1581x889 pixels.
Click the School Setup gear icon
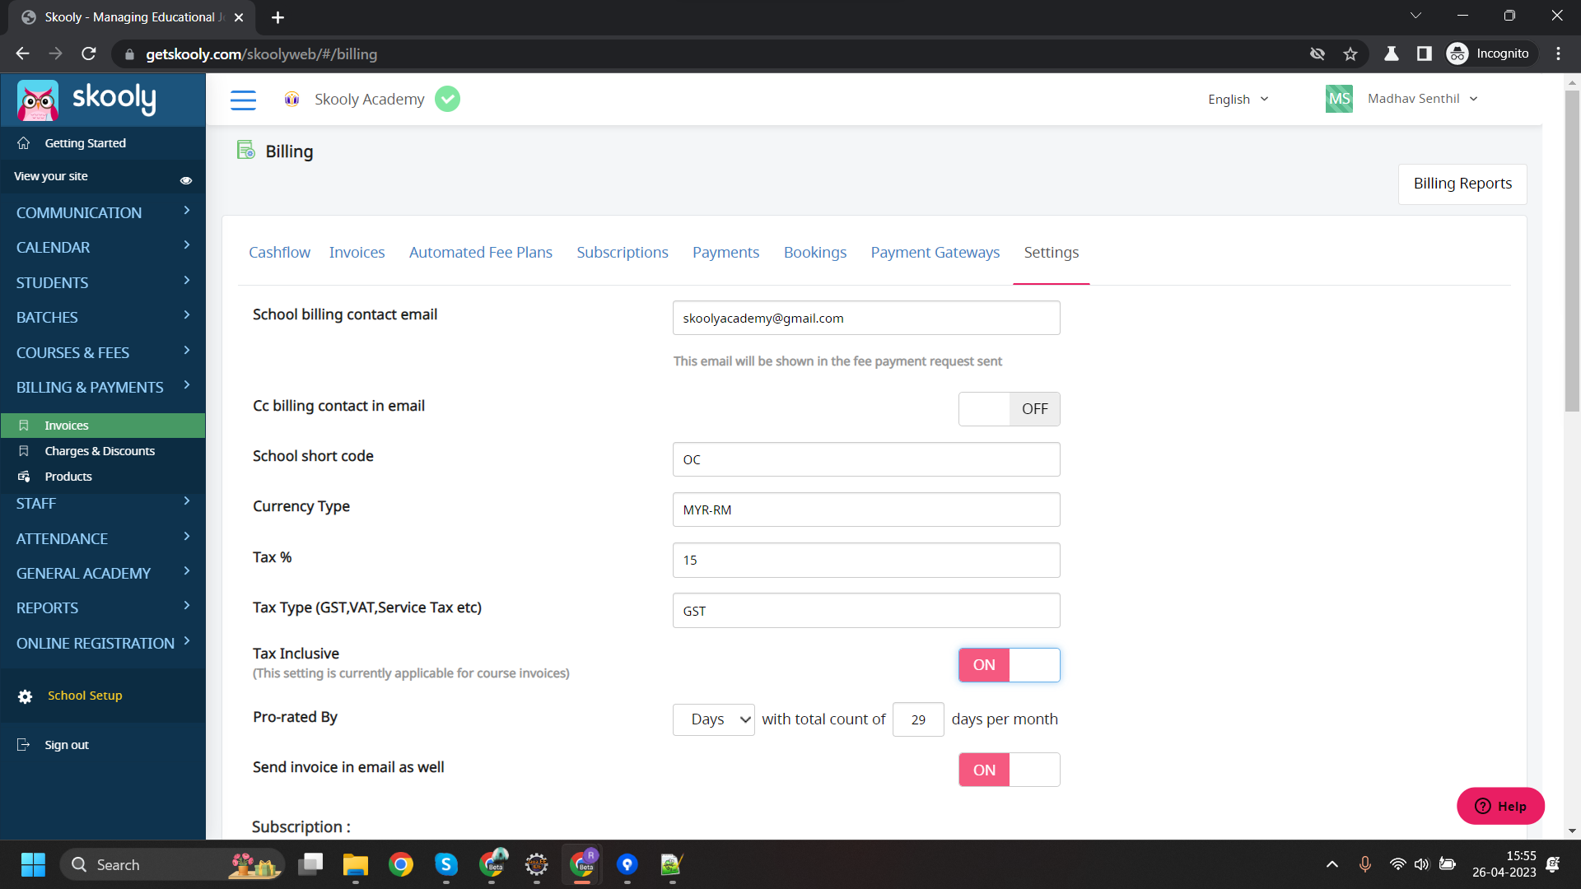[x=26, y=696]
